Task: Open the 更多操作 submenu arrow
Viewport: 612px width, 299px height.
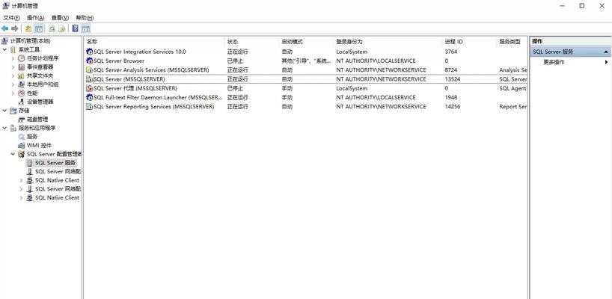Action: tap(607, 62)
